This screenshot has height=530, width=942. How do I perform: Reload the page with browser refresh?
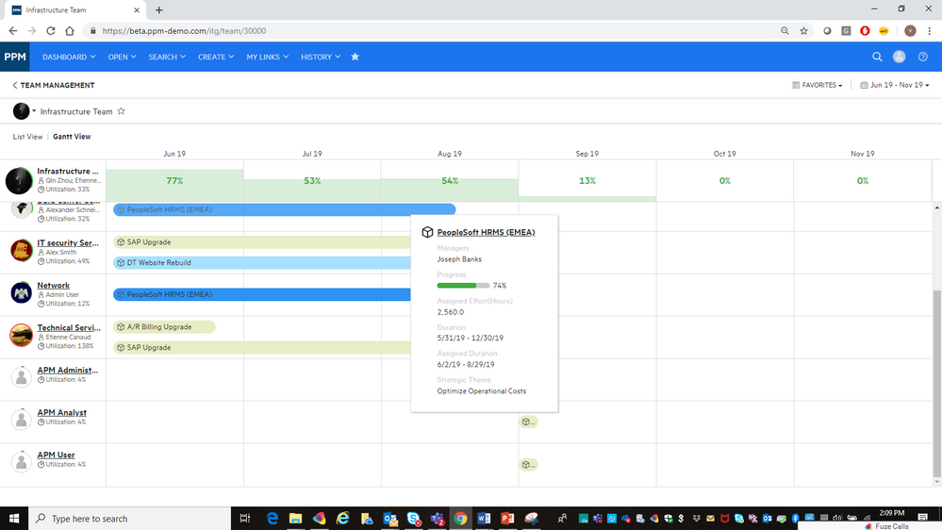[51, 30]
